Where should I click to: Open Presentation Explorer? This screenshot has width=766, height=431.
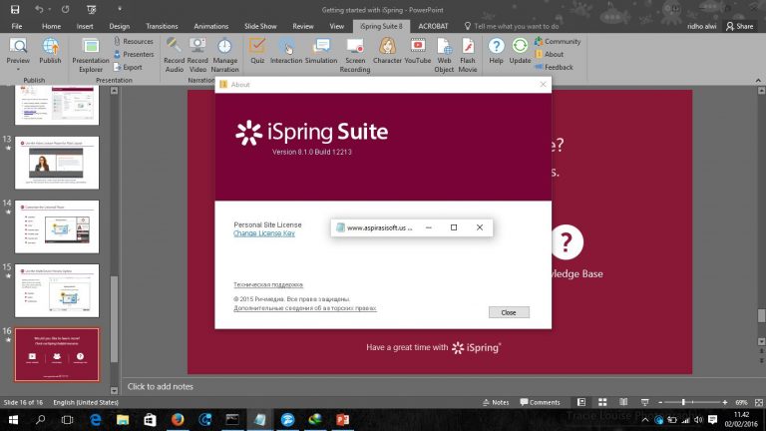tap(91, 55)
